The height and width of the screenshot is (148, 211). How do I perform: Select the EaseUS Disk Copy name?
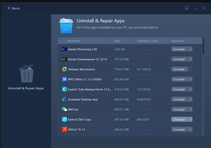click(x=79, y=119)
